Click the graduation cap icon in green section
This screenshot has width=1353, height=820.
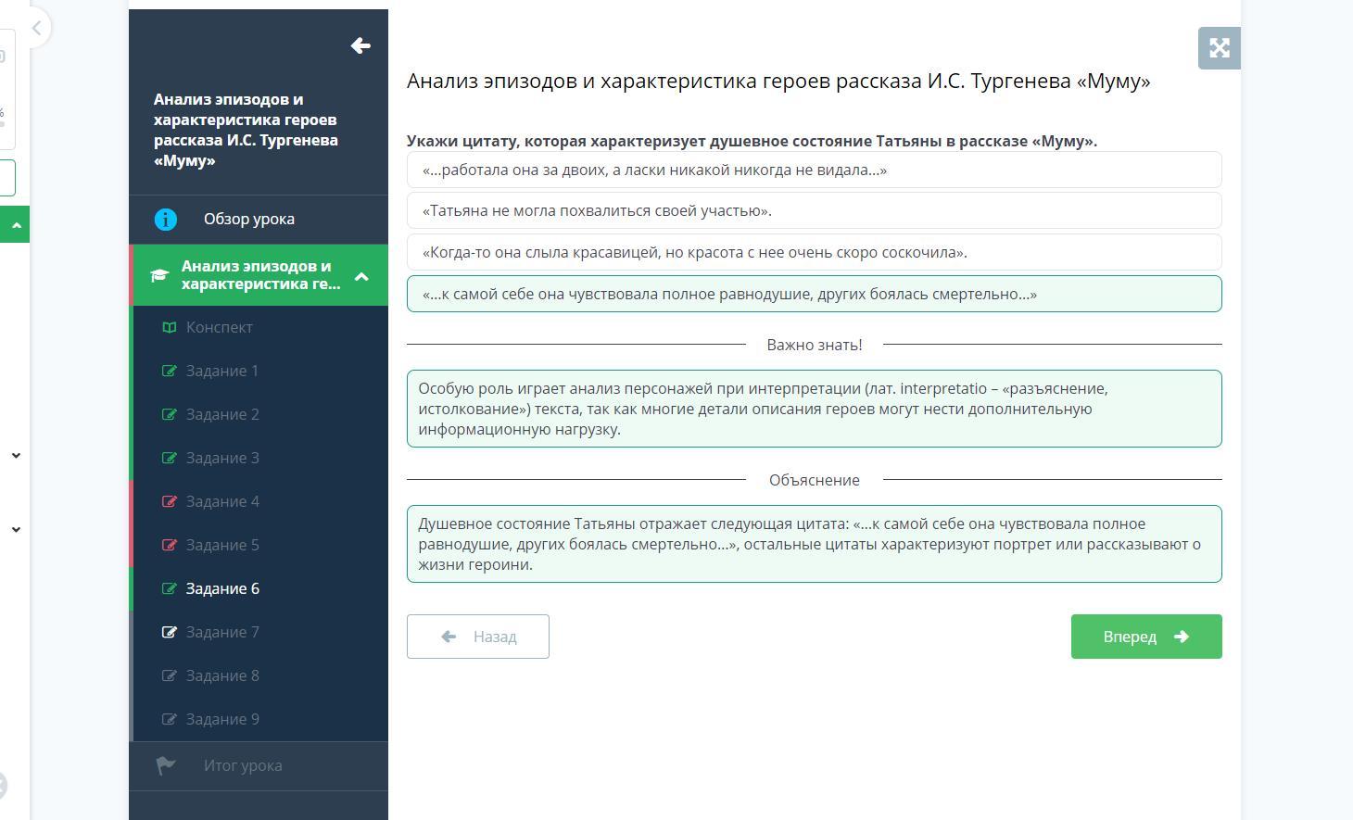coord(159,275)
